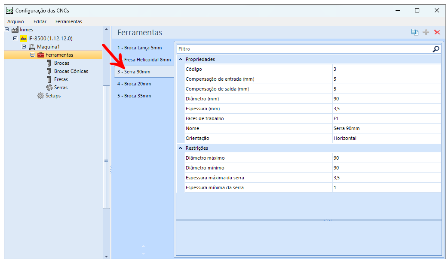
Task: Select Brocas Cônicas in the tree
Action: pyautogui.click(x=71, y=71)
